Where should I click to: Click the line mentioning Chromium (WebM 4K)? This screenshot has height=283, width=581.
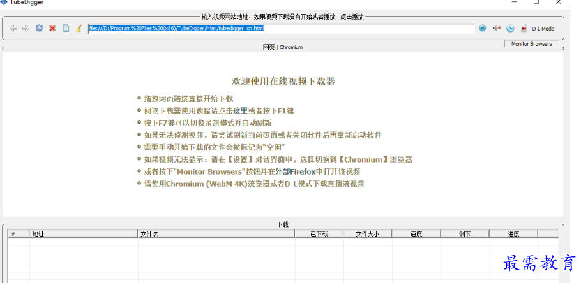pos(254,184)
